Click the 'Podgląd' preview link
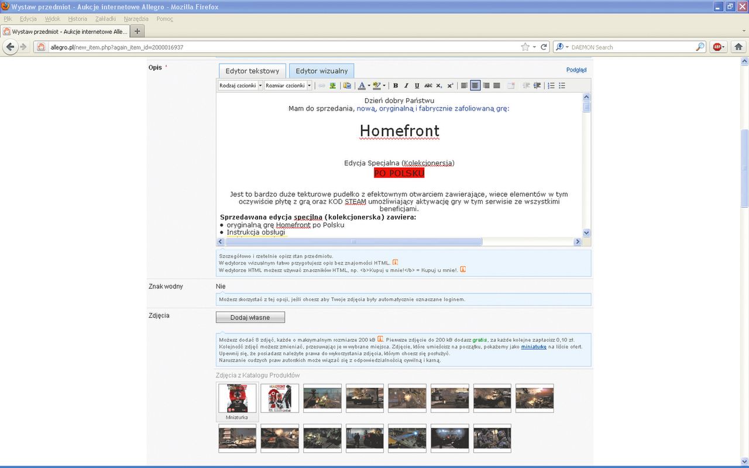Screen dimensions: 749x468 coord(576,70)
